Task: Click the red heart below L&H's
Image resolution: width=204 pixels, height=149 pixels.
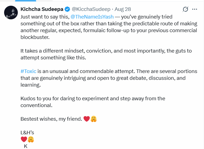Action: coord(24,139)
